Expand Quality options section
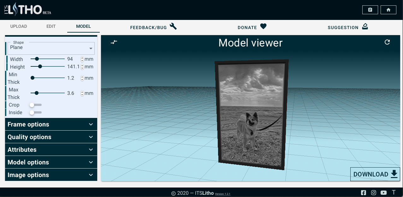Screen dimensions: 403x197 [x=51, y=137]
